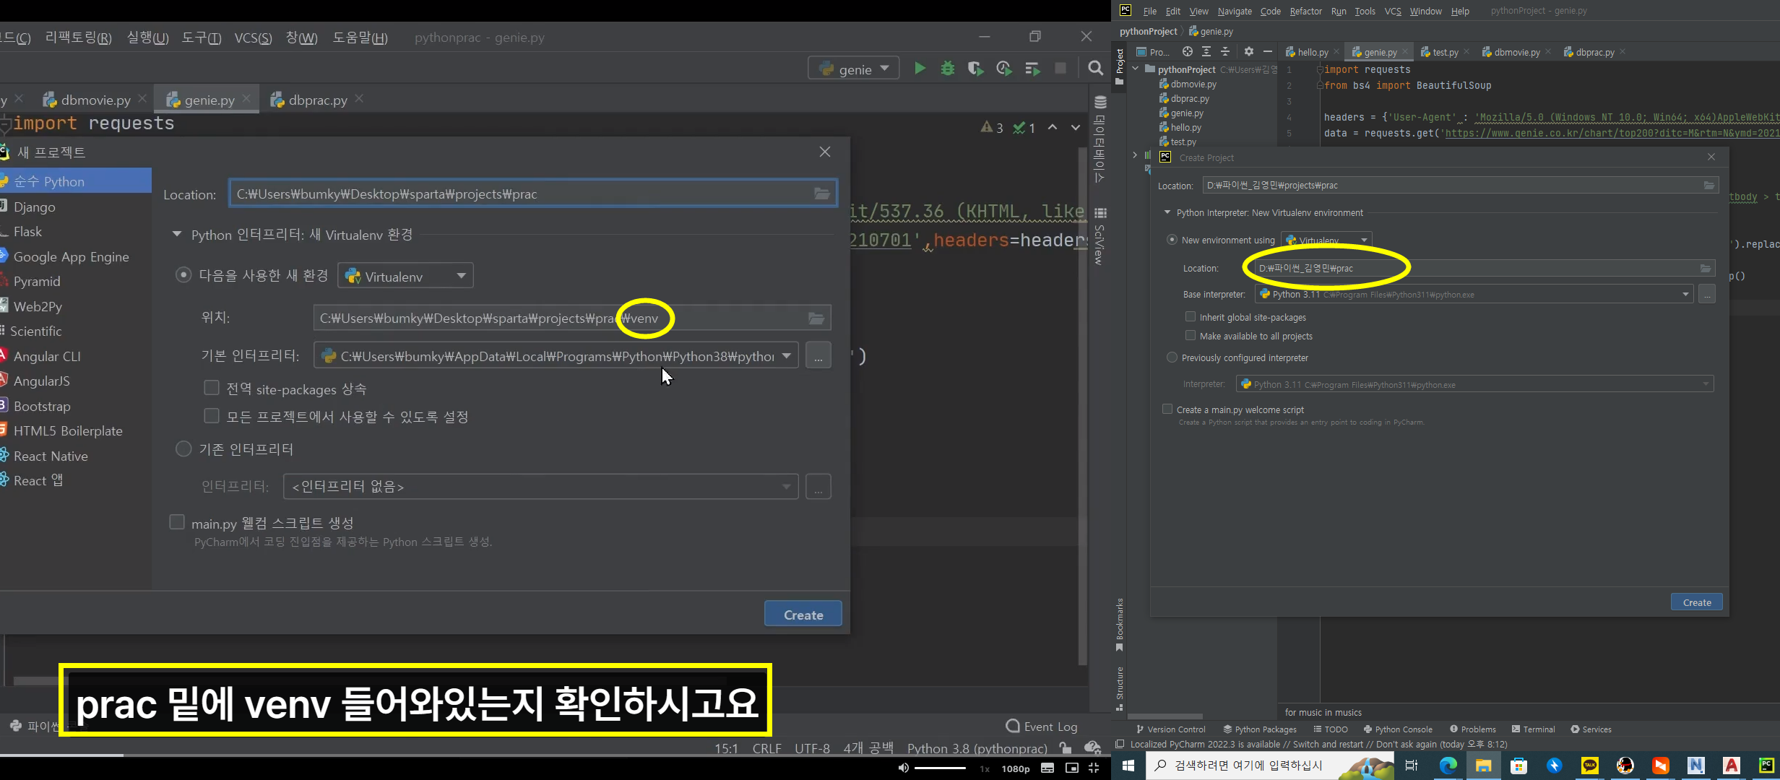1780x780 pixels.
Task: Open the Refactor menu in PyCharm
Action: point(1305,11)
